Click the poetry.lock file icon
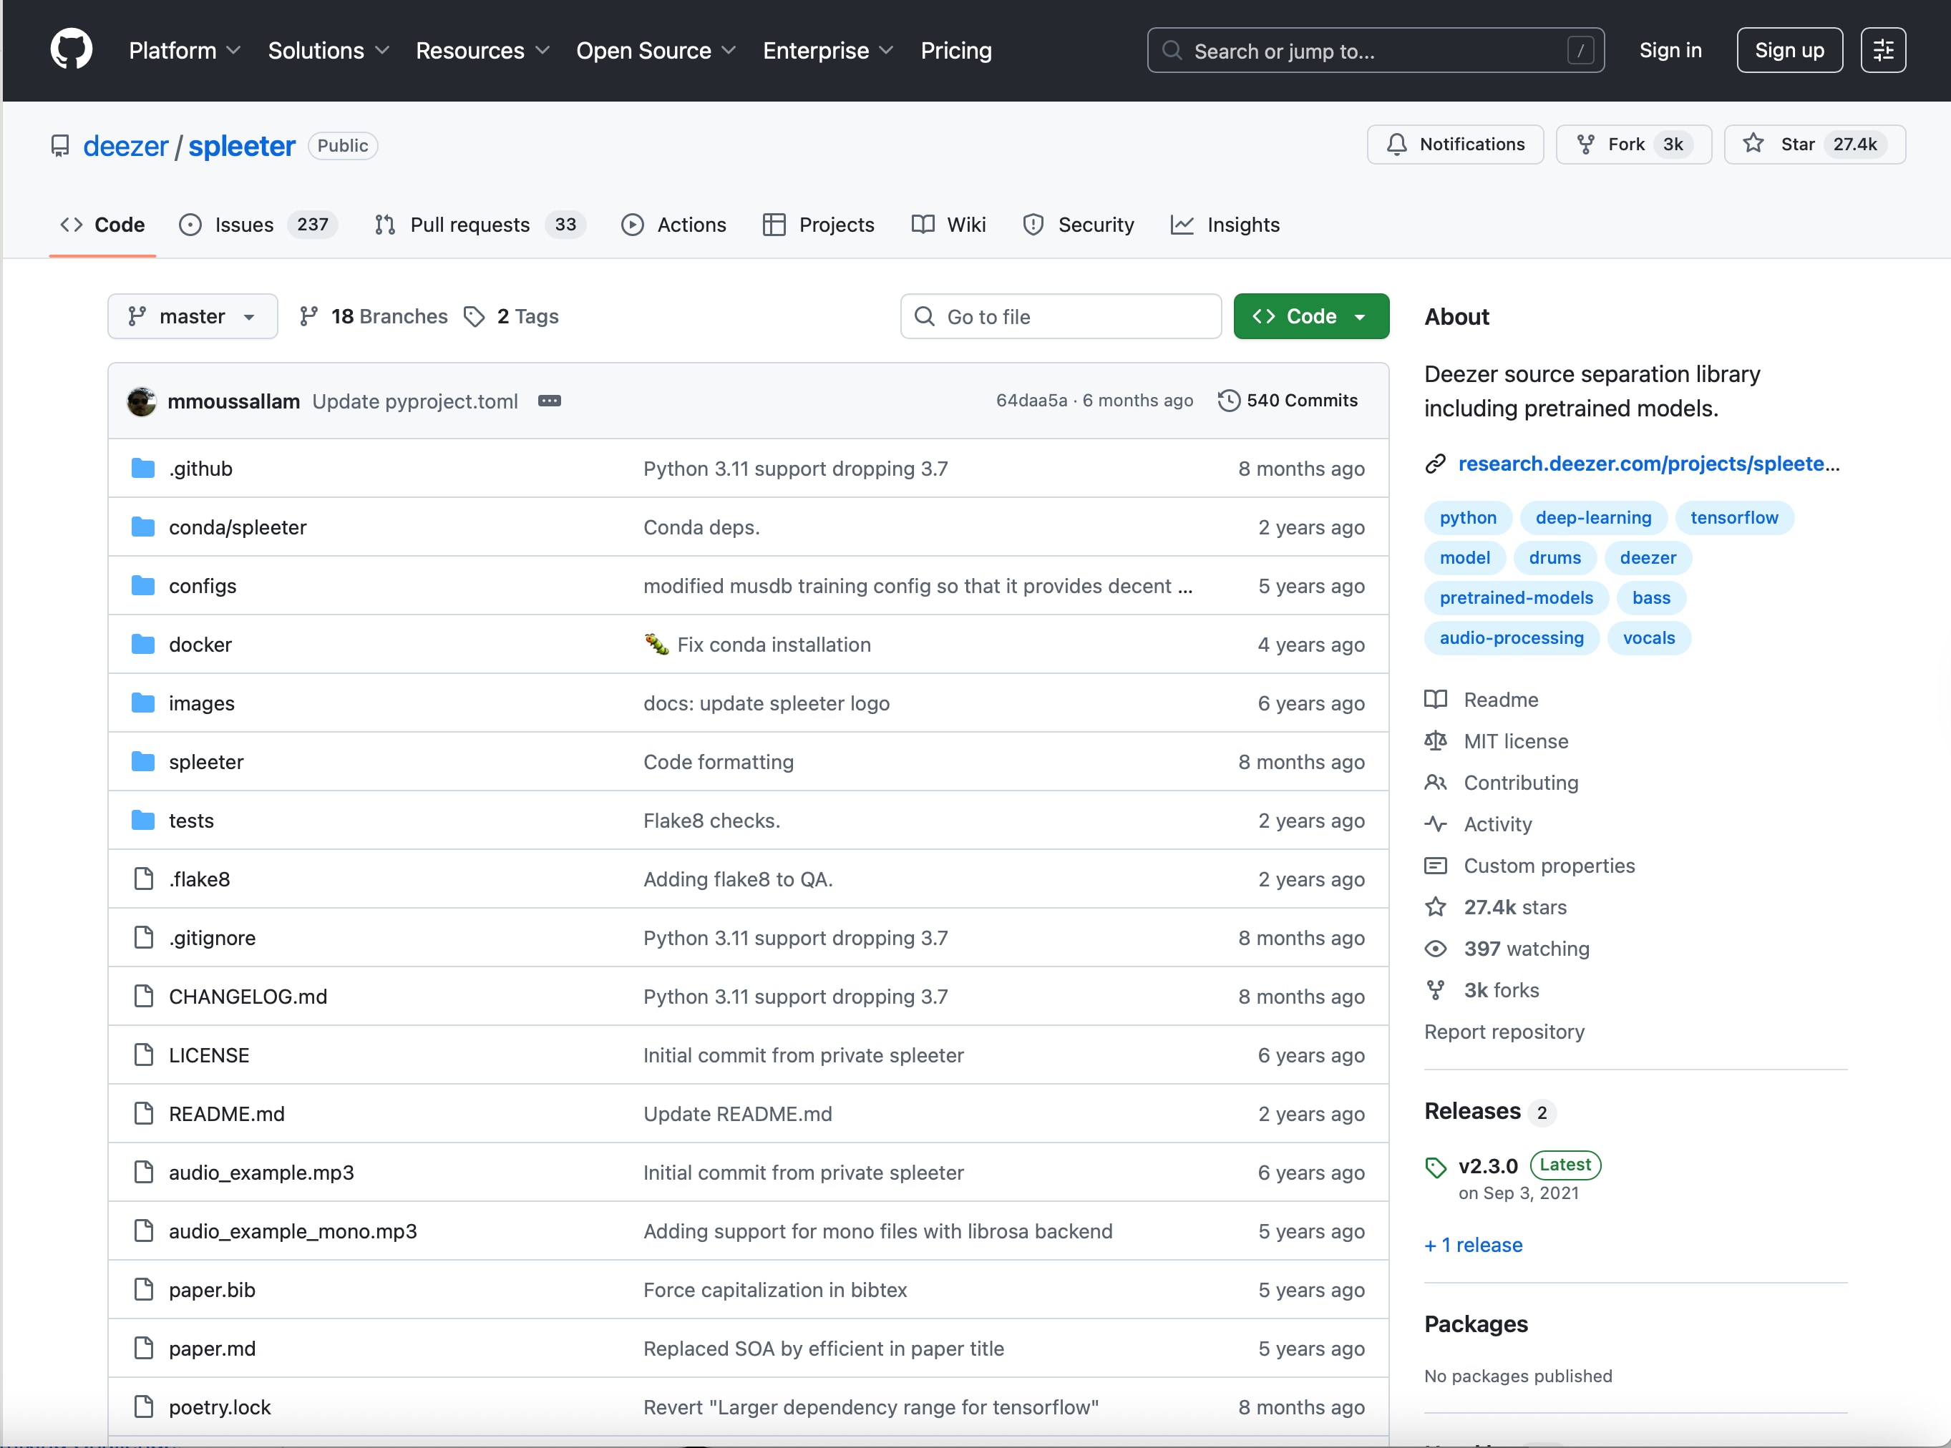 pyautogui.click(x=144, y=1407)
